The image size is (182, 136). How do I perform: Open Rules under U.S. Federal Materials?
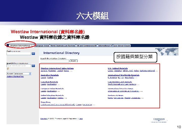136,71
